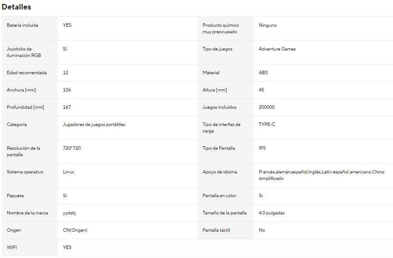Click the WIFI label cell

tap(12, 247)
